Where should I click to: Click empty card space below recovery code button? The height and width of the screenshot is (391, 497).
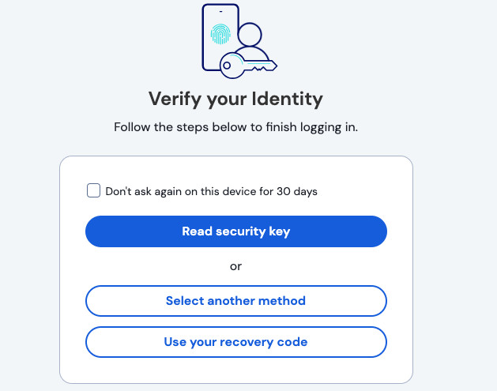[x=235, y=370]
